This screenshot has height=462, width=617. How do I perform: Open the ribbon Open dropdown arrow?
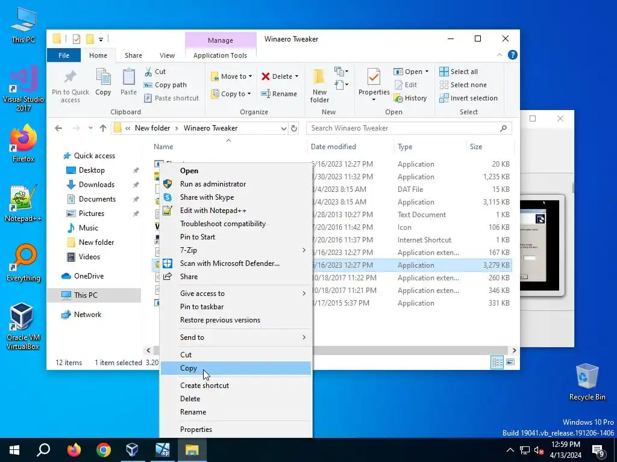(x=427, y=72)
